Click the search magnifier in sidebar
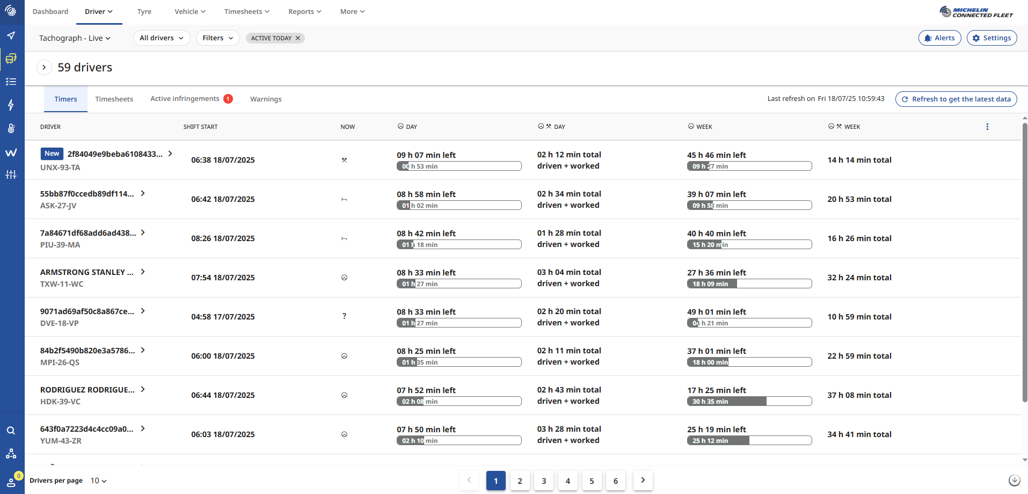Image resolution: width=1028 pixels, height=494 pixels. 11,431
